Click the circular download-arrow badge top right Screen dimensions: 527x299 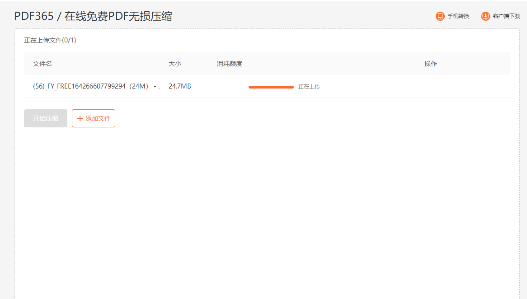pos(485,16)
